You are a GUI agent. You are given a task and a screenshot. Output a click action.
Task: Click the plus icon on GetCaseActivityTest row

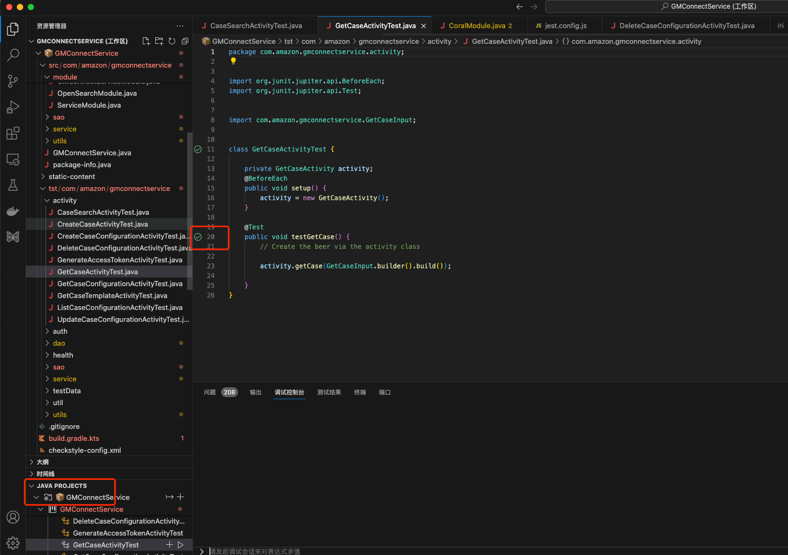(x=169, y=545)
